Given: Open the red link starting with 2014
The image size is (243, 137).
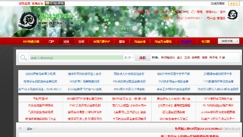Looking at the screenshot, I should click(173, 119).
